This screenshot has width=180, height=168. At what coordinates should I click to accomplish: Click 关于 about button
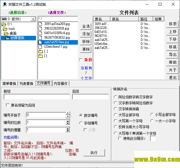pos(172,70)
